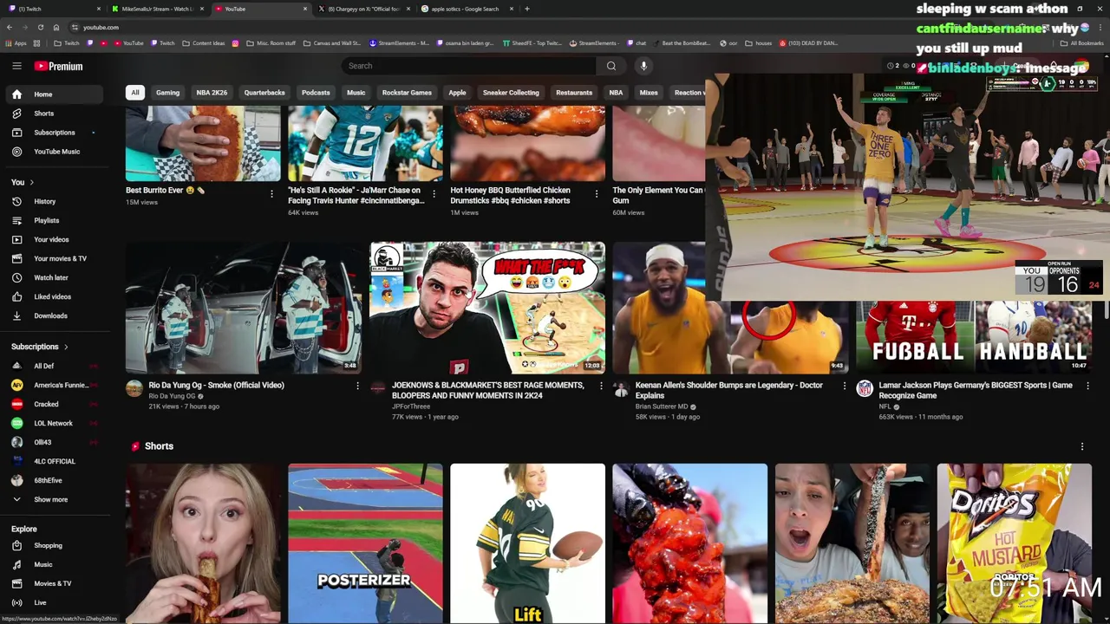The width and height of the screenshot is (1110, 624).
Task: Start voice search with the microphone
Action: [x=643, y=66]
